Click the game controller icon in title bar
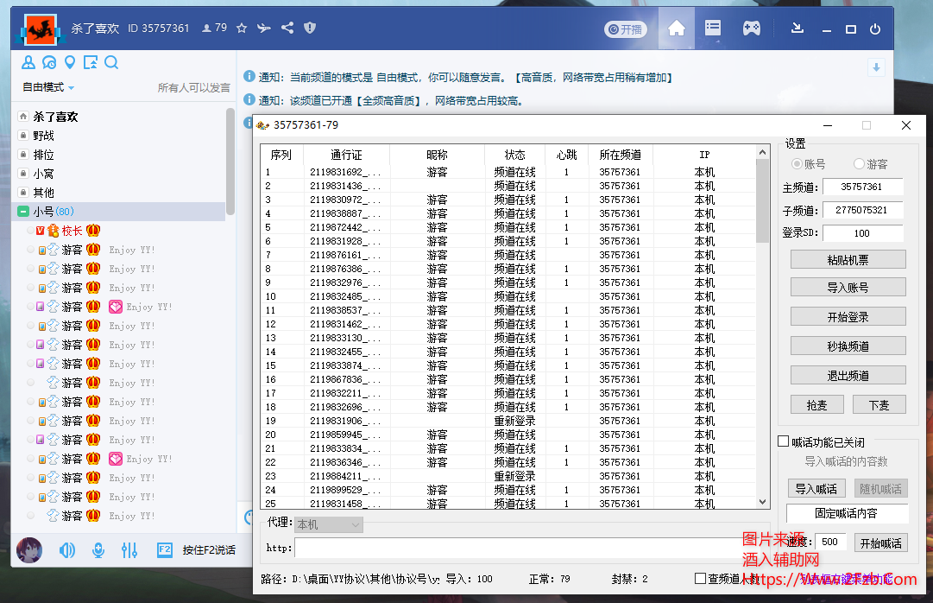Screen dimensions: 933x603 pos(751,28)
